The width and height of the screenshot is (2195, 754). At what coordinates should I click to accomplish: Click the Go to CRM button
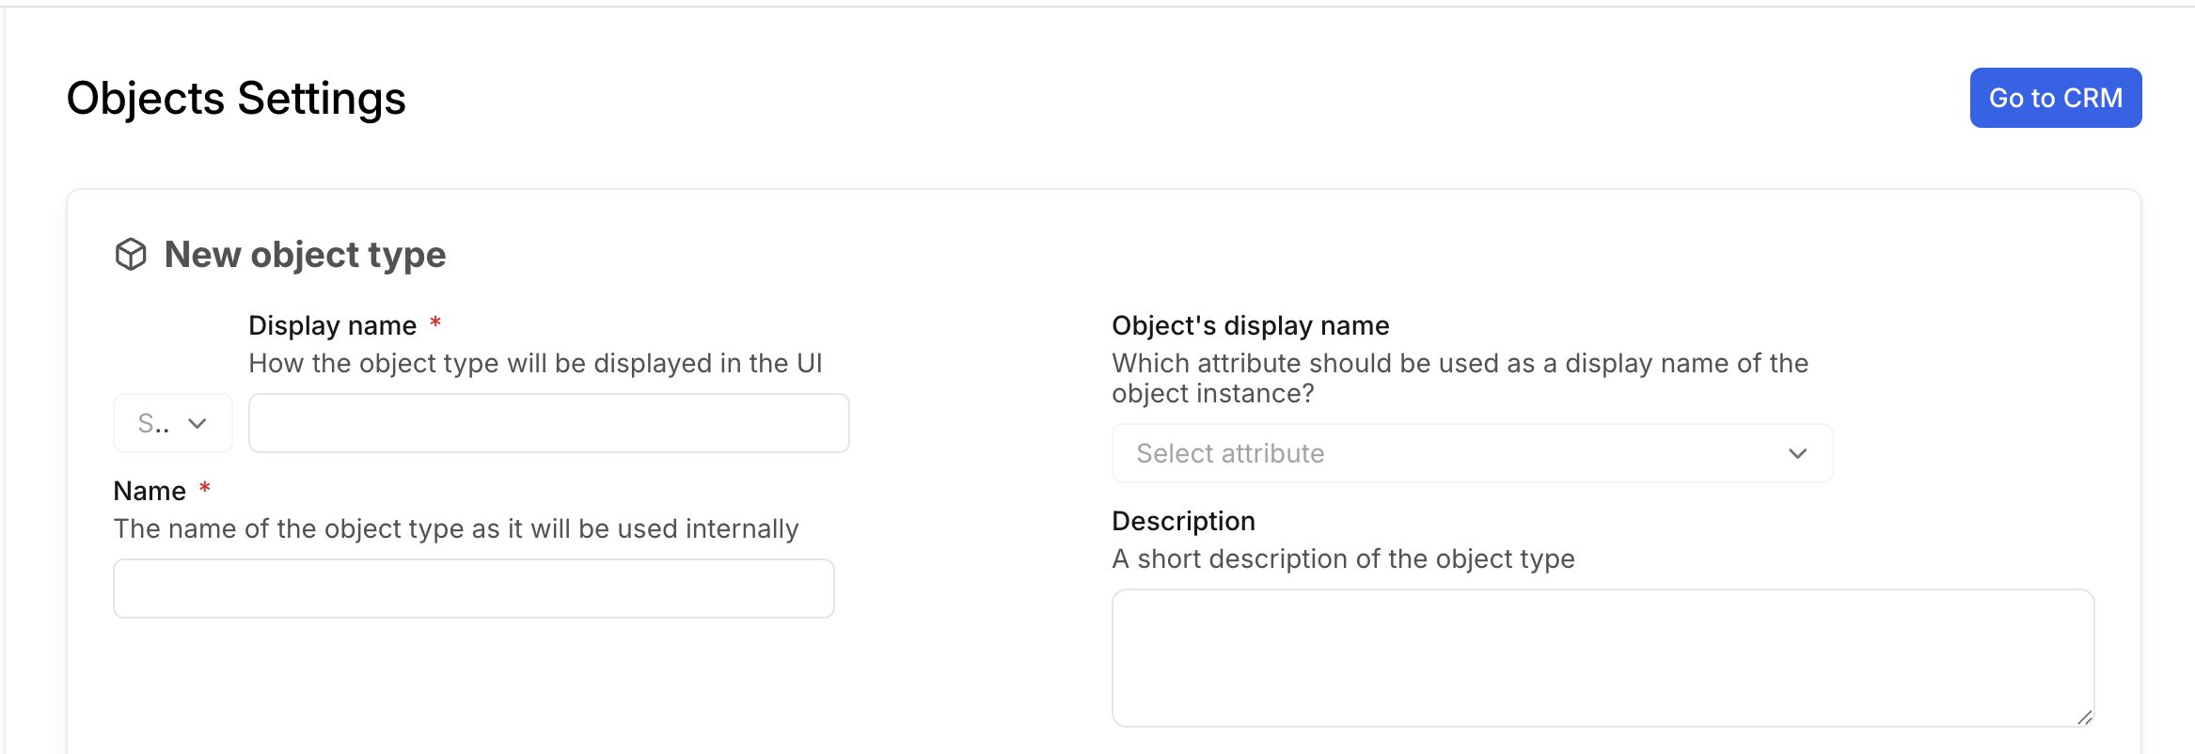click(2055, 98)
